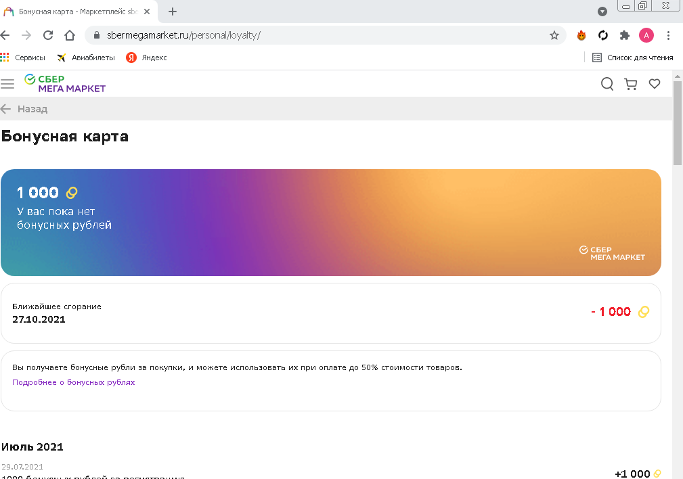Click the Ближайшее сгорание date 27.10.2021

pos(39,319)
